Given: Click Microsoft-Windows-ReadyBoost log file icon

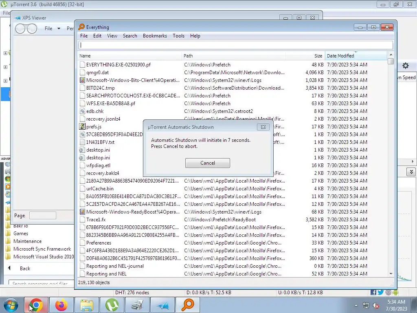Looking at the screenshot, I should [82, 212].
